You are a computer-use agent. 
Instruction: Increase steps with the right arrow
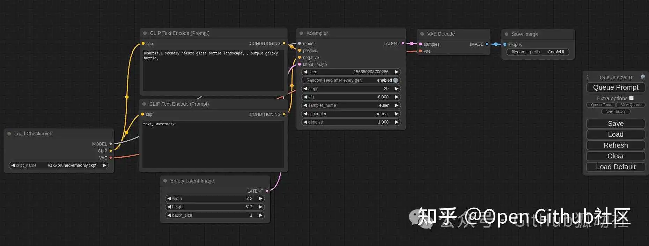(397, 89)
